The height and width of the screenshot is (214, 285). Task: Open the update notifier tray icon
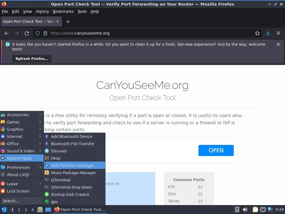pos(270,209)
